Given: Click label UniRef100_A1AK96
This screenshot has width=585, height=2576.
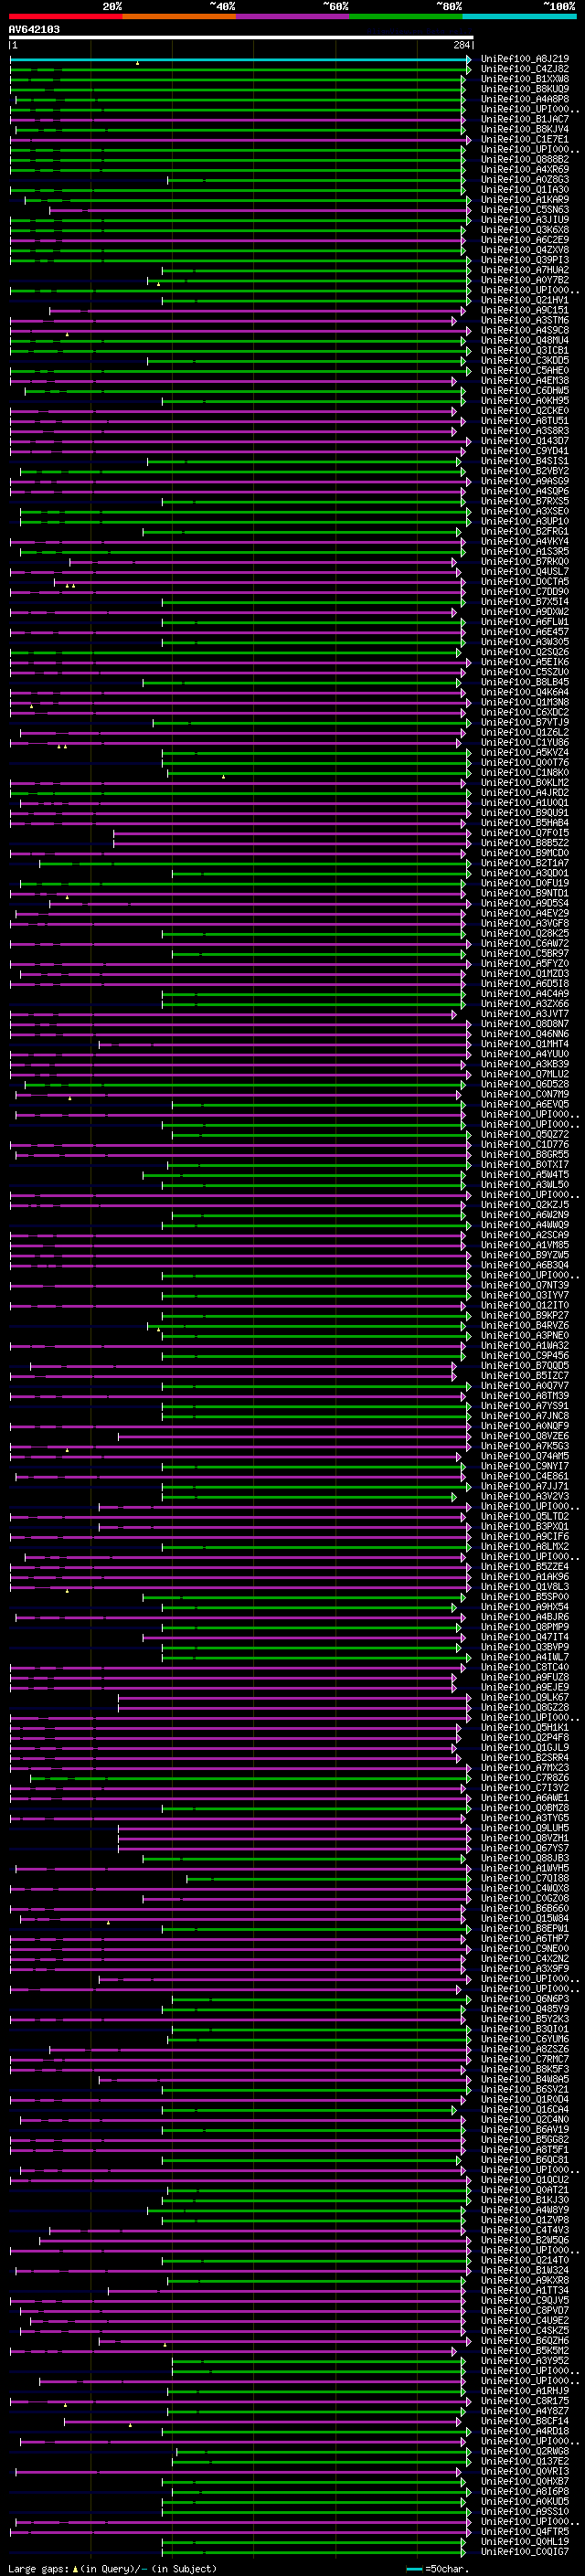Looking at the screenshot, I should pyautogui.click(x=525, y=1576).
